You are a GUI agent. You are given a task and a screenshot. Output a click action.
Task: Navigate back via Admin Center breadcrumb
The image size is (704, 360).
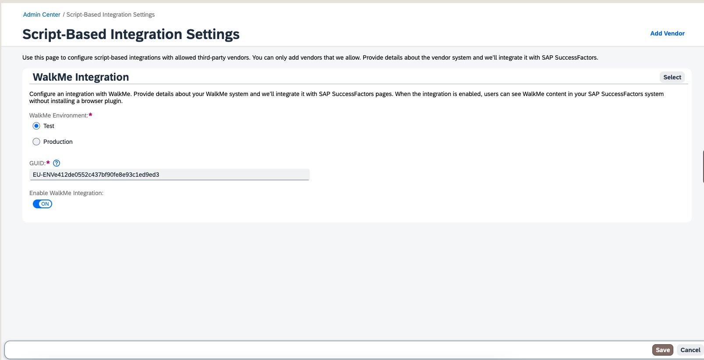(42, 14)
